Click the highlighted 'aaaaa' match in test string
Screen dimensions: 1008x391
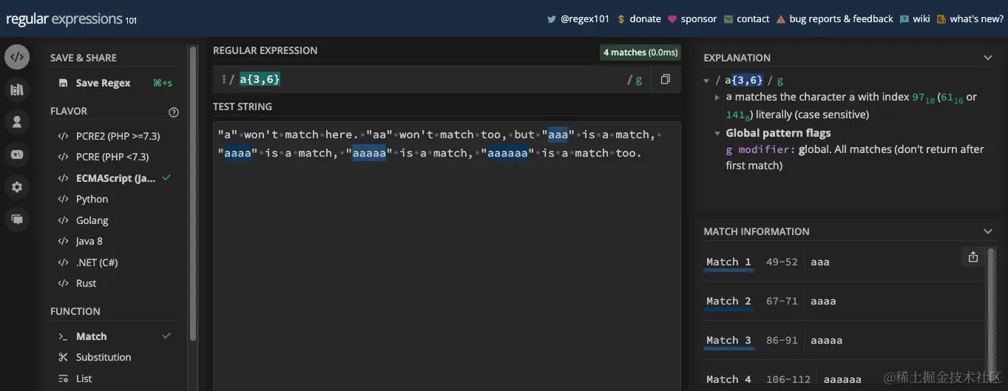tap(369, 153)
